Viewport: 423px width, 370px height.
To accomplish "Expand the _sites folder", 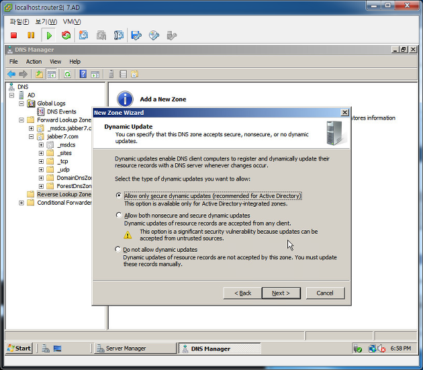I will [x=41, y=153].
